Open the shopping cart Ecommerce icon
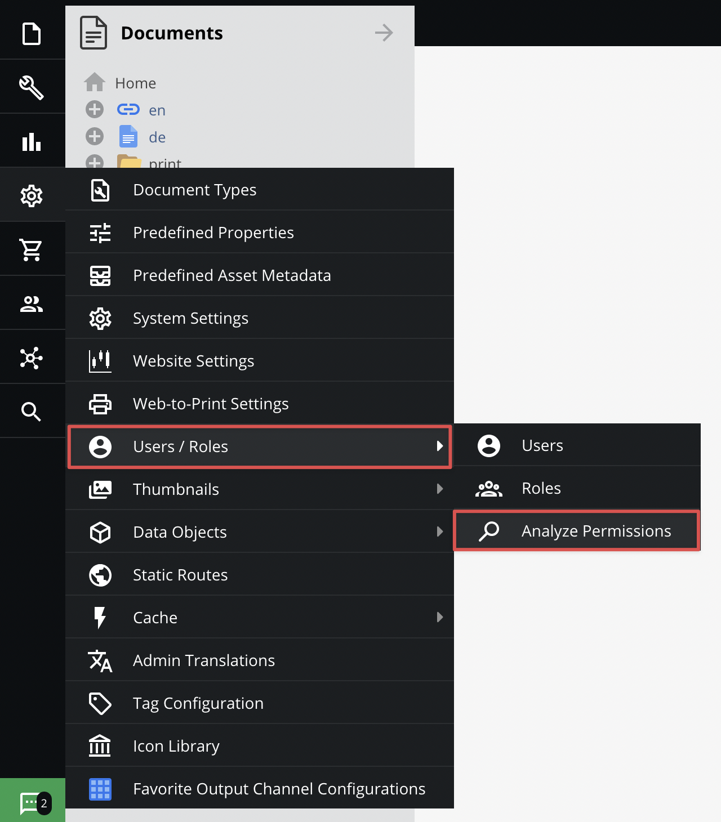 click(x=32, y=250)
